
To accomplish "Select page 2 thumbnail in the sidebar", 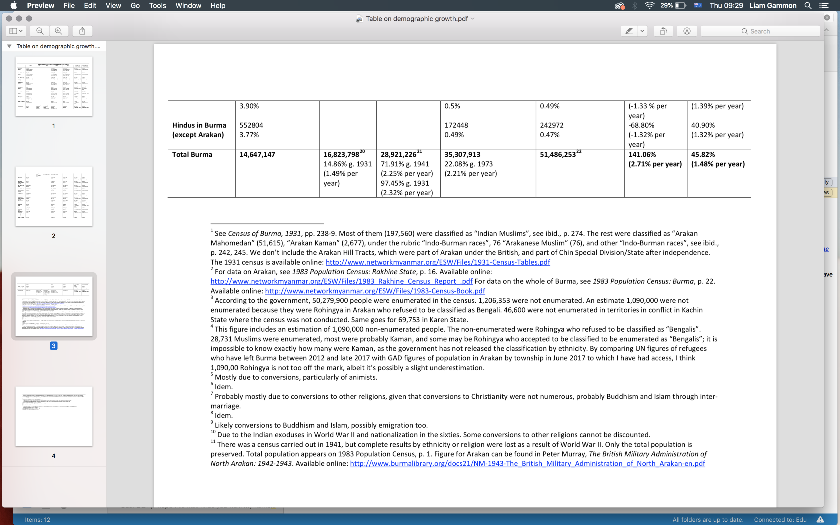I will tap(54, 196).
